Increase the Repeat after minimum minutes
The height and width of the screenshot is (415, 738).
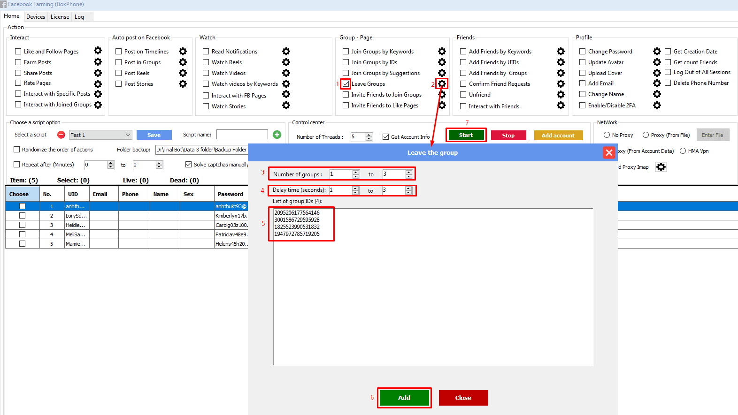click(x=111, y=163)
